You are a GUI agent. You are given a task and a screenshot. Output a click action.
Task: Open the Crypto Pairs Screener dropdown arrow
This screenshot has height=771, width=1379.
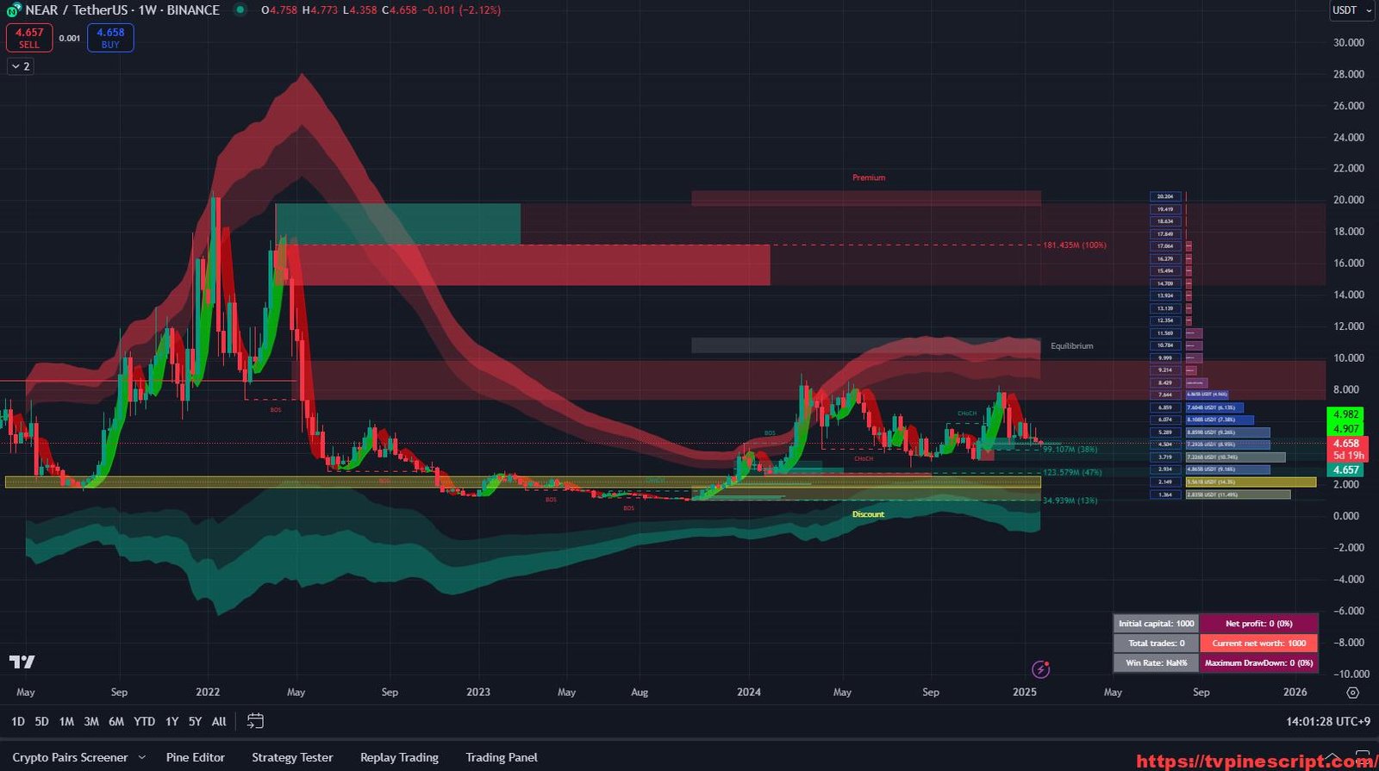[x=142, y=758]
